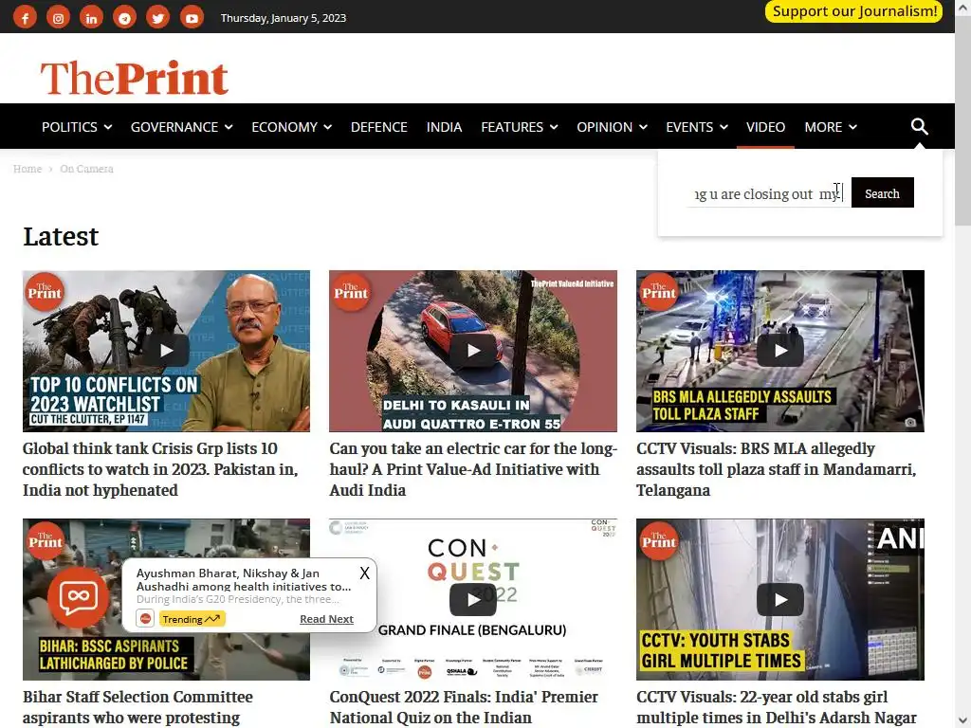Open the Opinion dropdown
This screenshot has height=728, width=971.
pyautogui.click(x=612, y=127)
